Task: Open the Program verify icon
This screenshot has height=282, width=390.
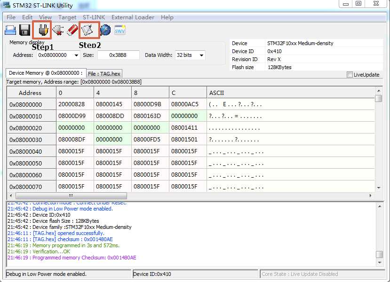Action: coord(87,30)
